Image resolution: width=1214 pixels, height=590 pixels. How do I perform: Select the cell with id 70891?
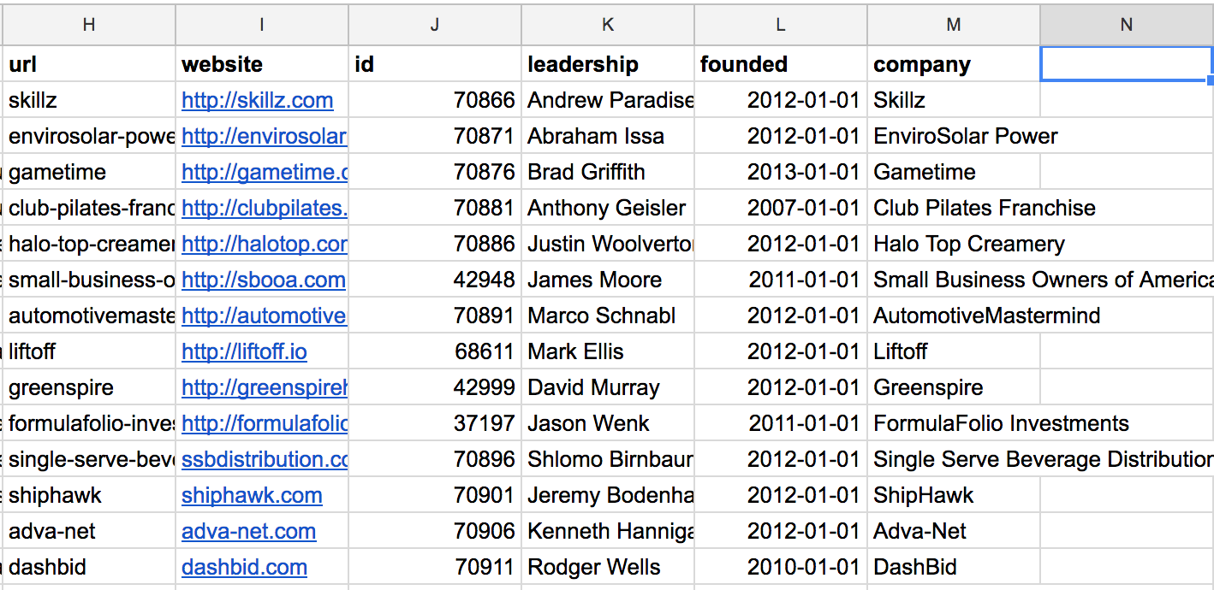pos(435,316)
